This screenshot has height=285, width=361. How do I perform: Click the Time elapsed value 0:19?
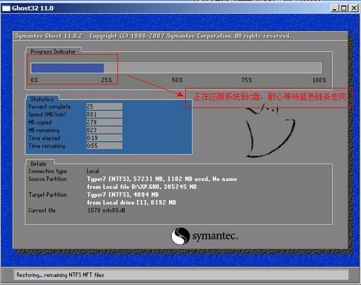pos(104,138)
